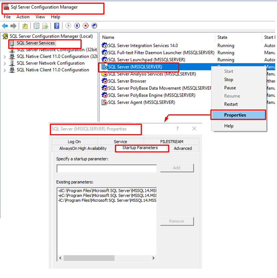Select the -e existing parameter entry
277x278 pixels.
pos(107,195)
